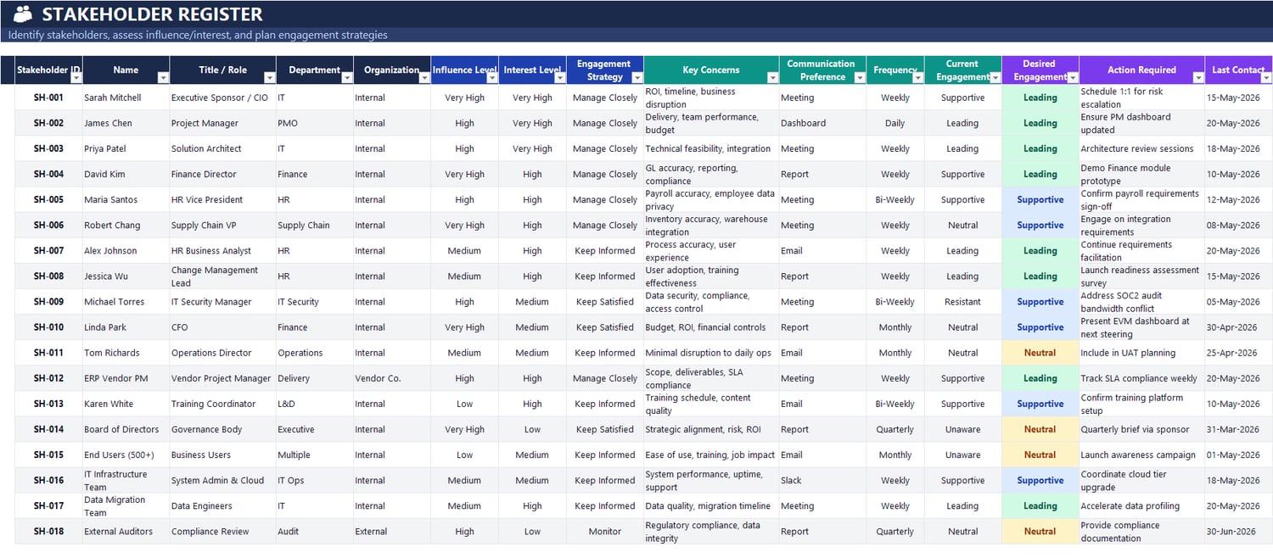Click the System Admin & Cloud cell
The width and height of the screenshot is (1273, 558).
[222, 480]
